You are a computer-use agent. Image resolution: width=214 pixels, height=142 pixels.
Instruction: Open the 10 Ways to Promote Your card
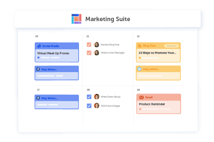tap(158, 52)
